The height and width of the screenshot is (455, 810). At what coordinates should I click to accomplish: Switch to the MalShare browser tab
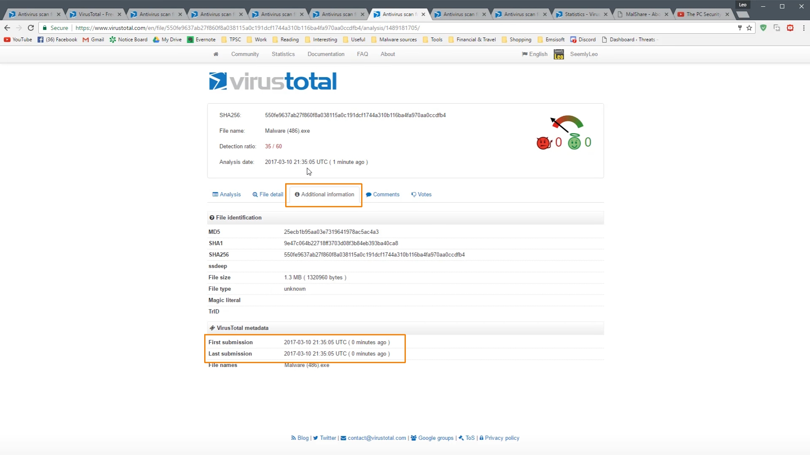pyautogui.click(x=642, y=14)
